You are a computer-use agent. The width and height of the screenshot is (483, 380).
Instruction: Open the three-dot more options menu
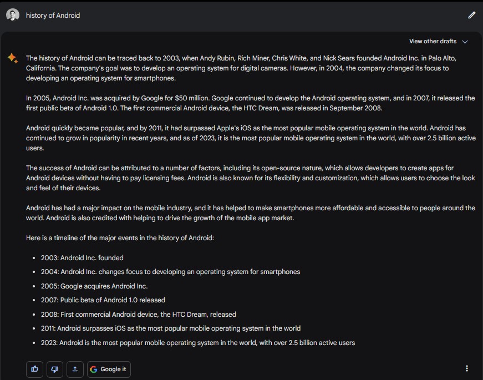click(x=467, y=368)
